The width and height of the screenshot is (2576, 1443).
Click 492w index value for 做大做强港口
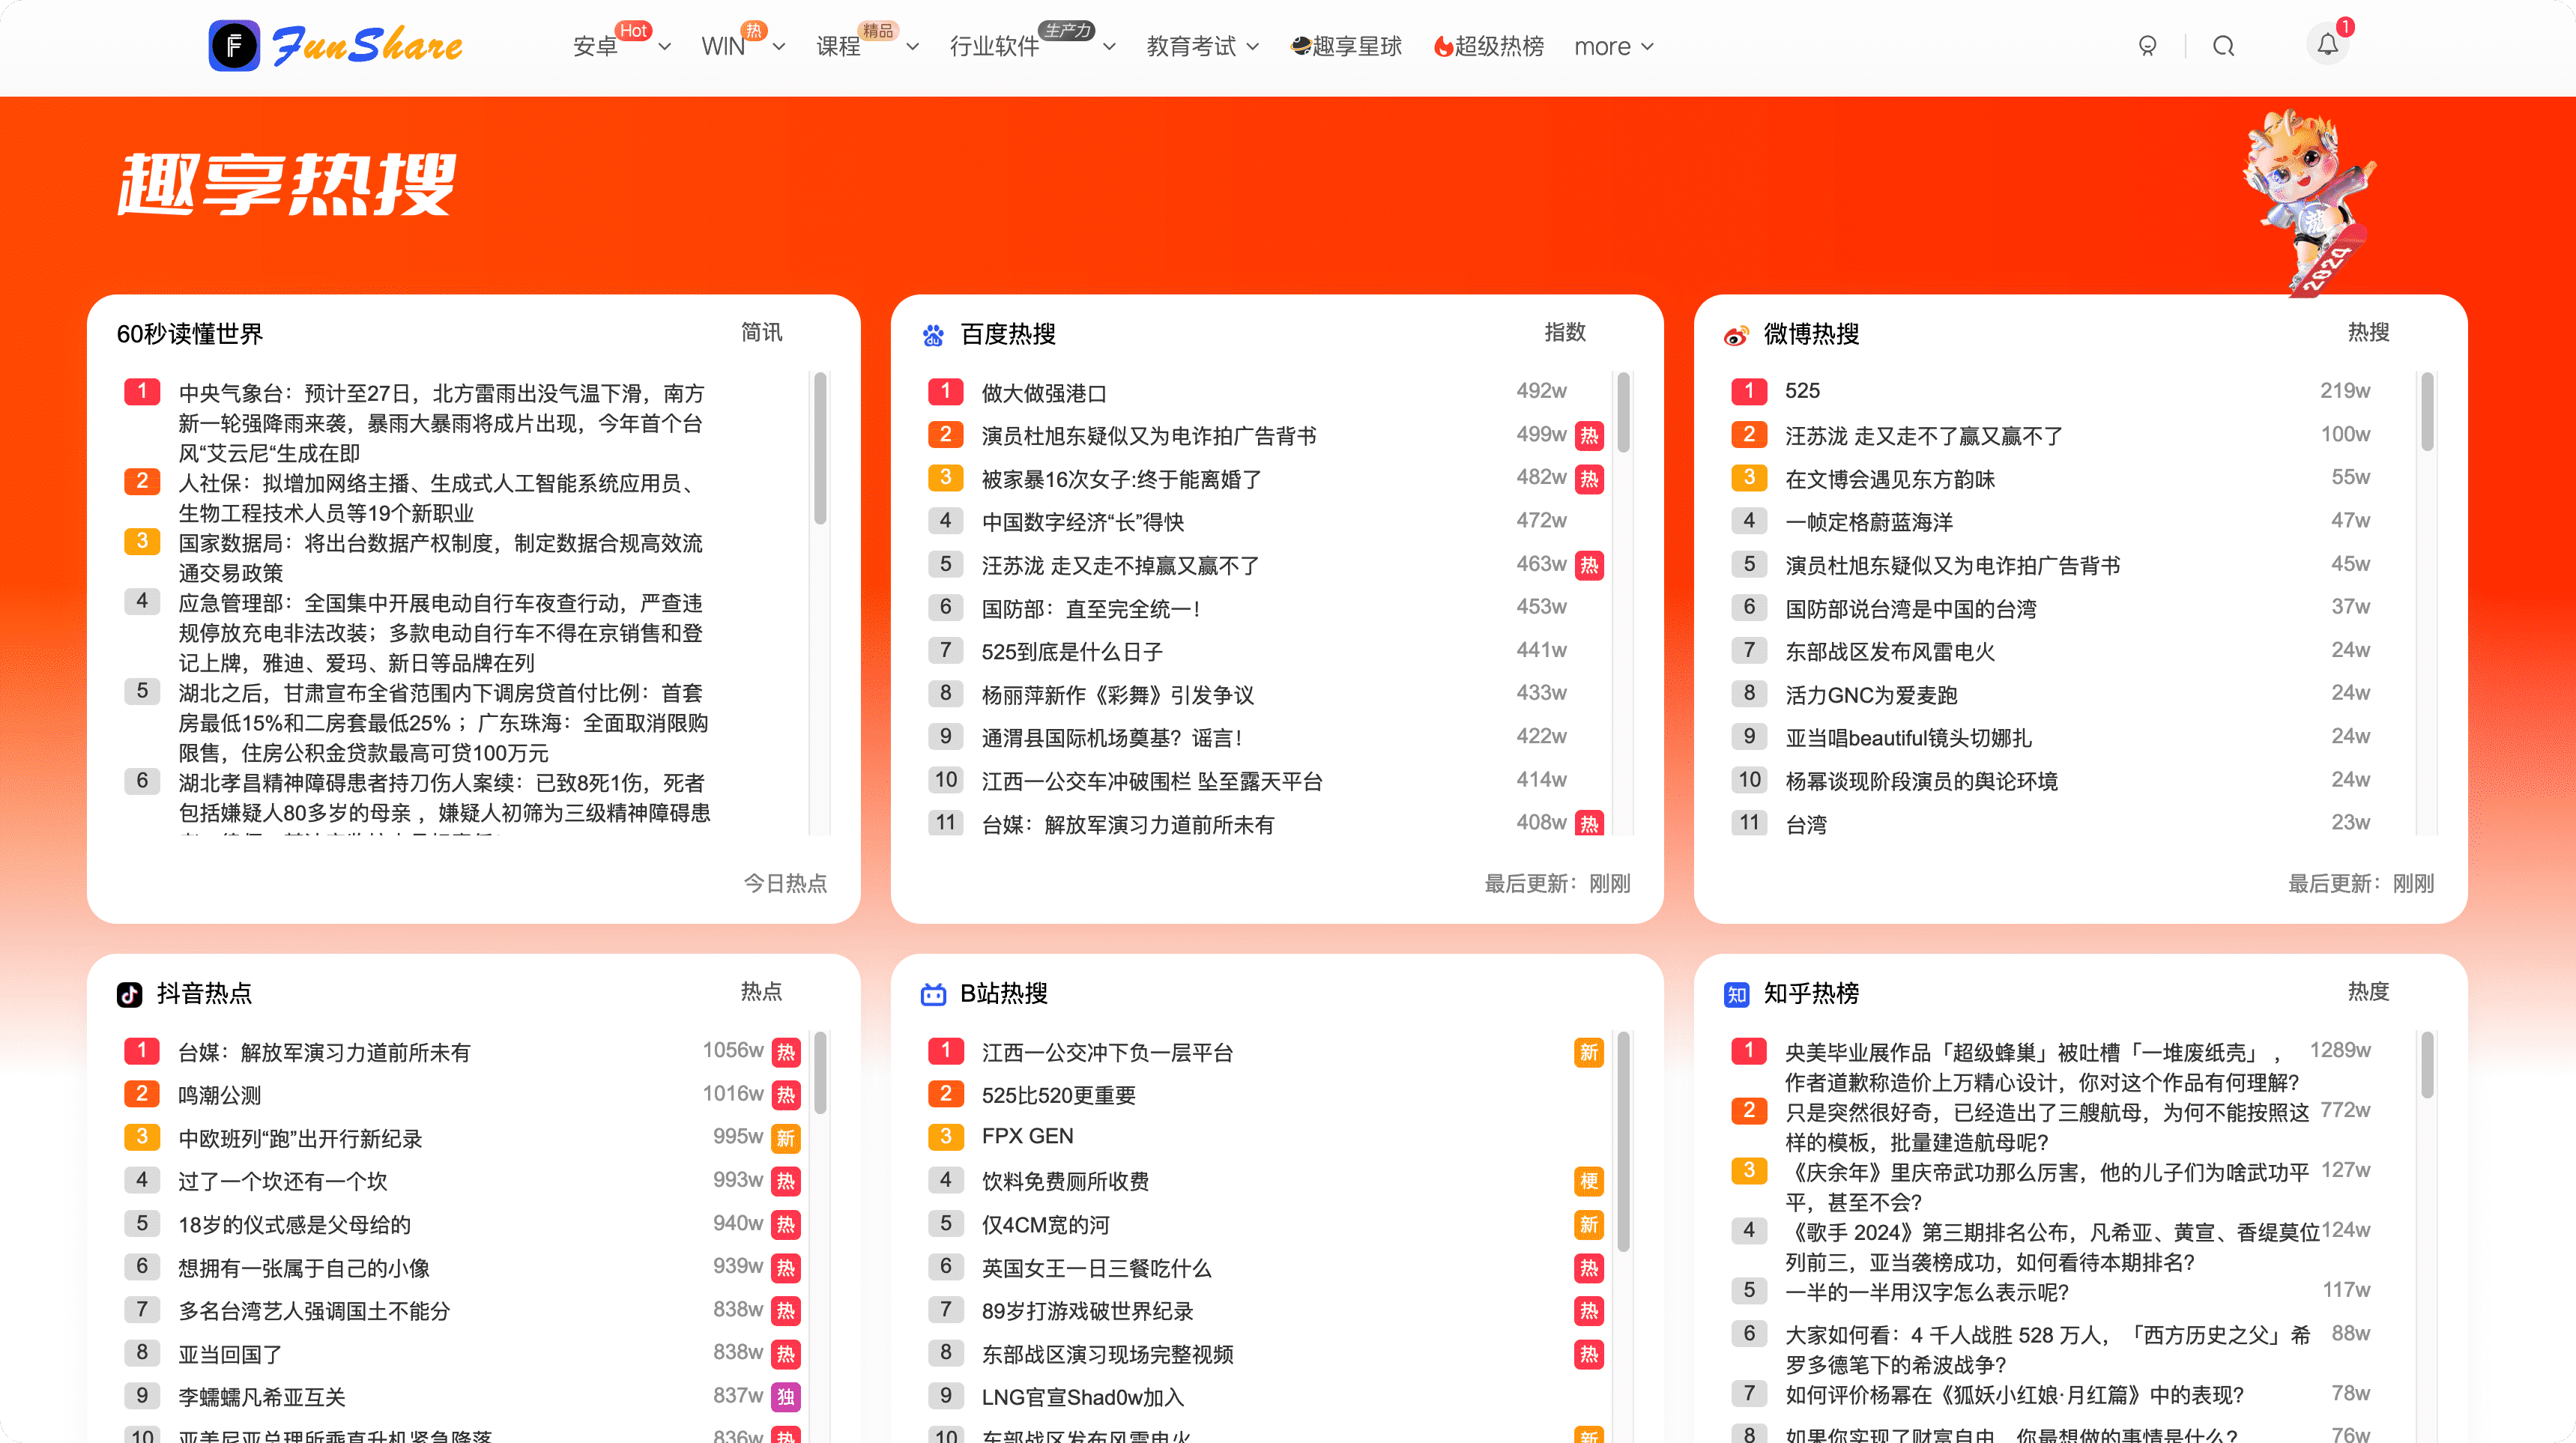pyautogui.click(x=1541, y=390)
